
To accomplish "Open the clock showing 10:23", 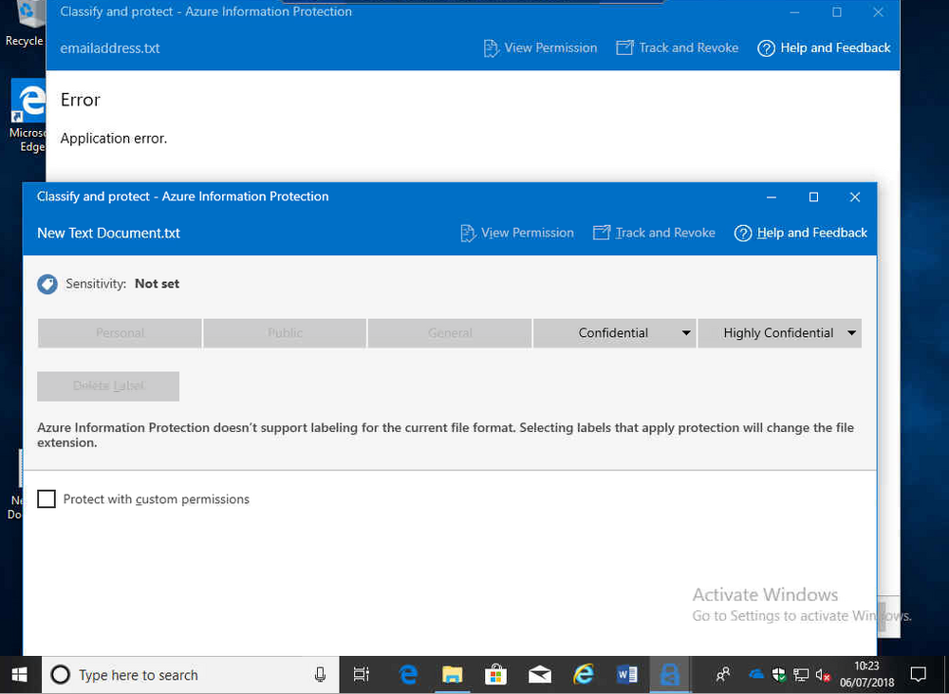I will [x=867, y=675].
